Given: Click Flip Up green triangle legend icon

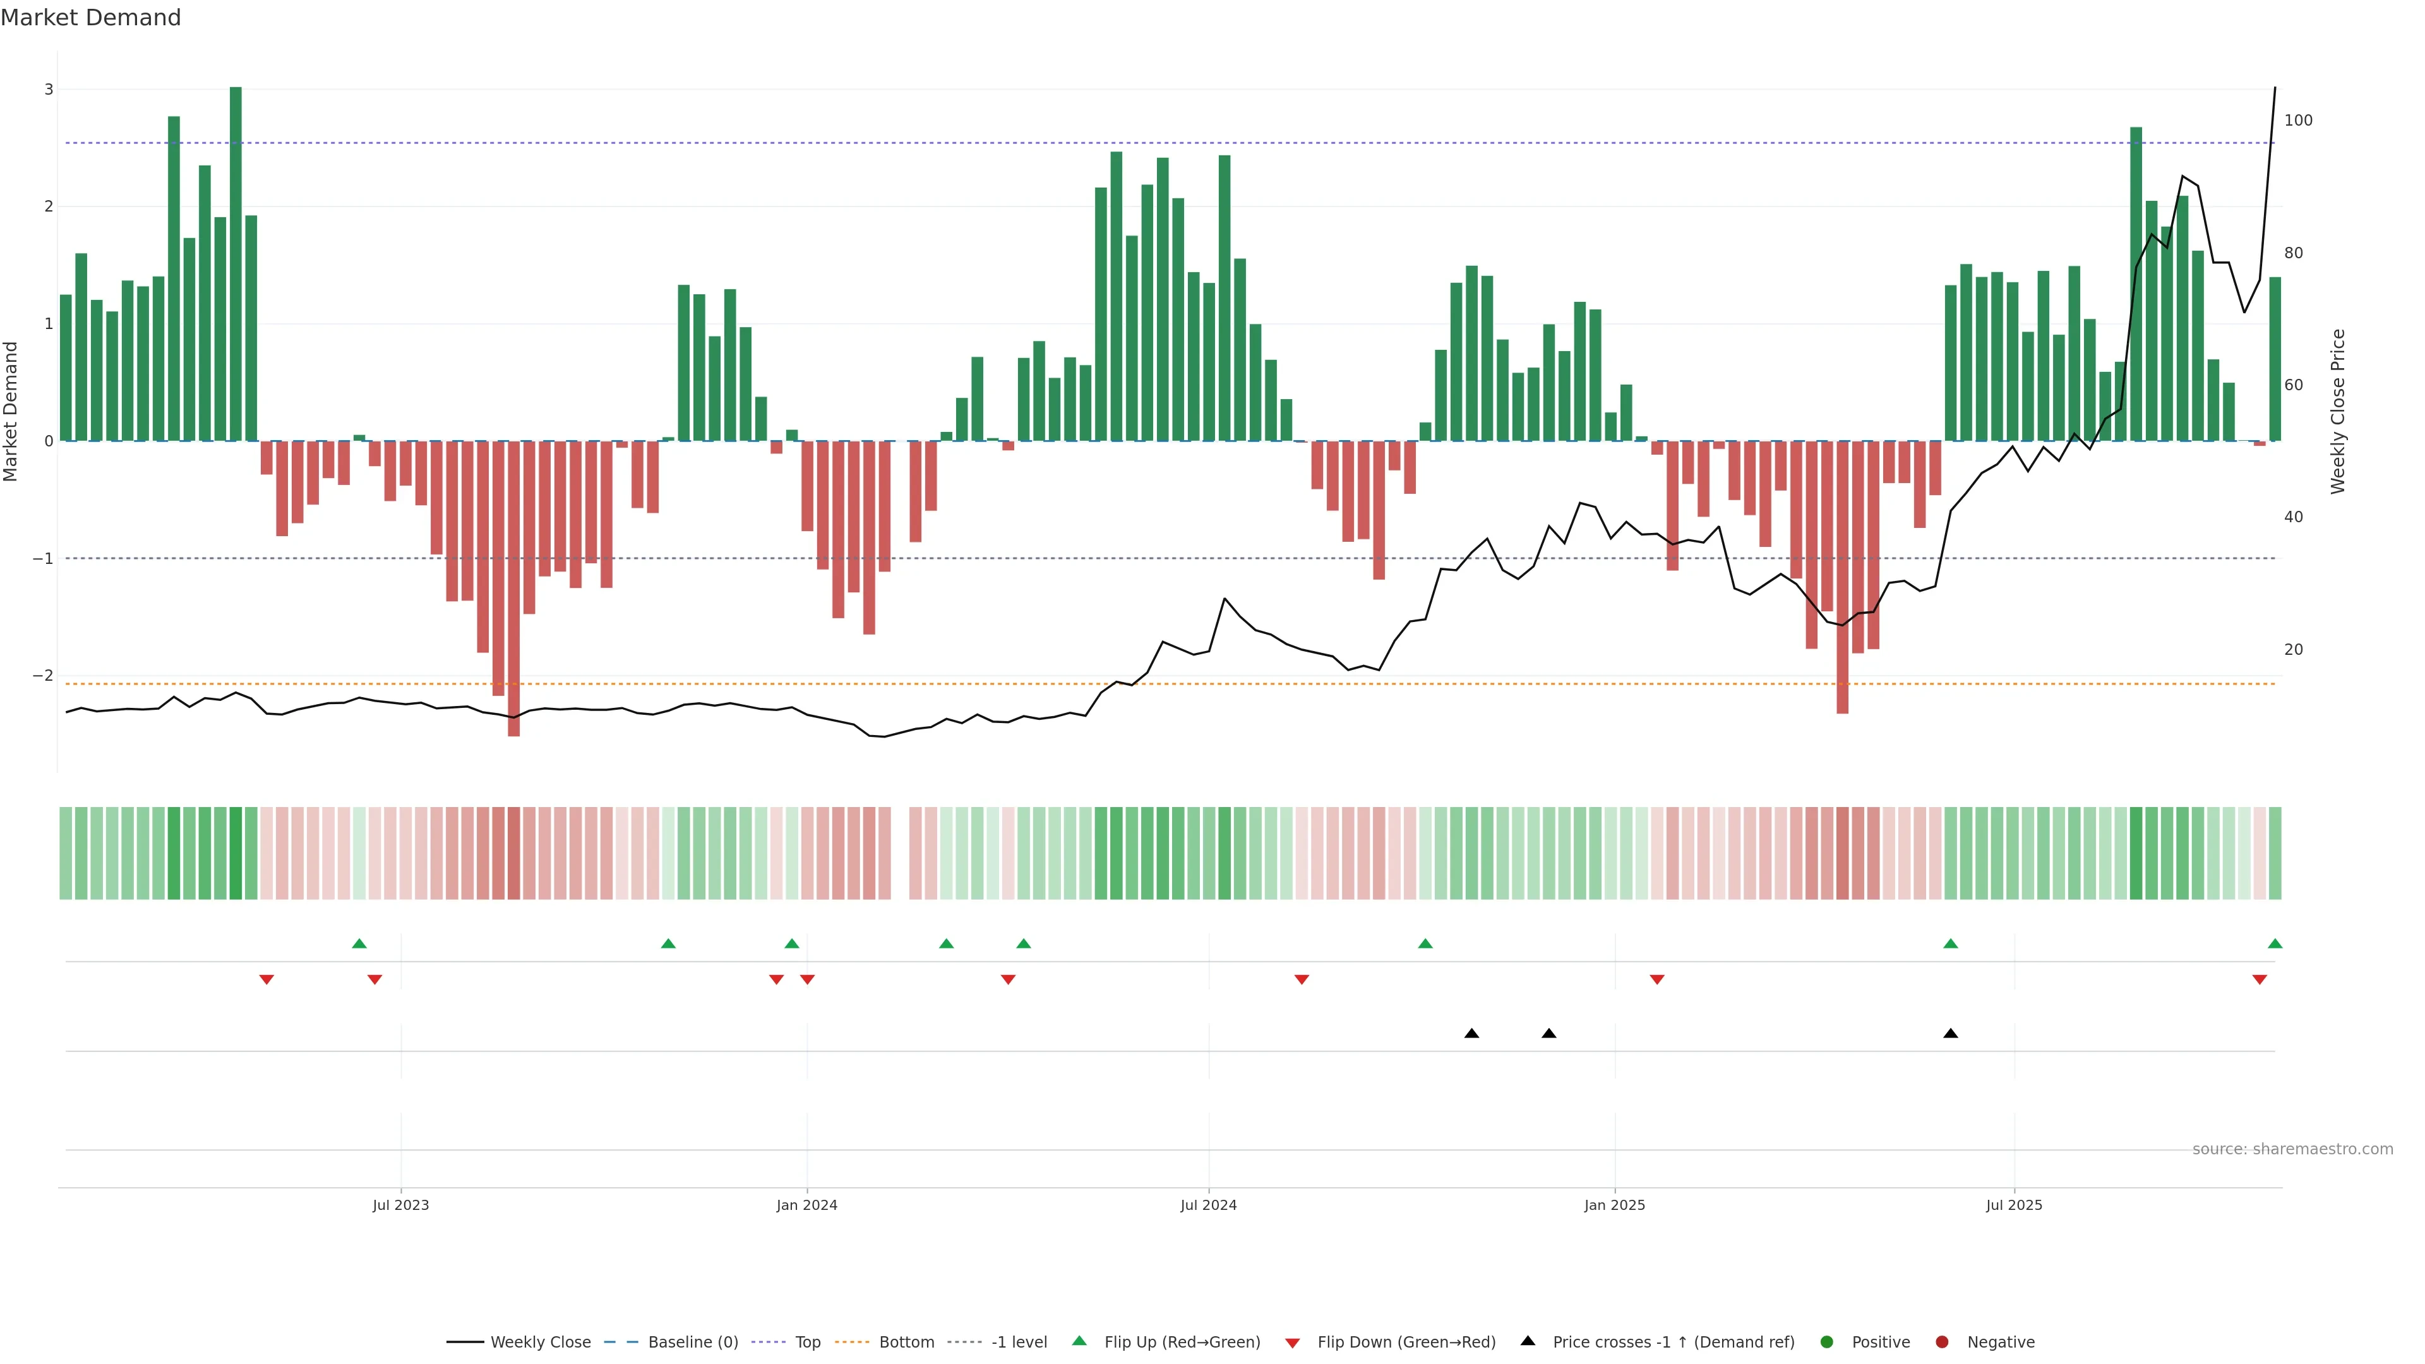Looking at the screenshot, I should [x=1080, y=1341].
